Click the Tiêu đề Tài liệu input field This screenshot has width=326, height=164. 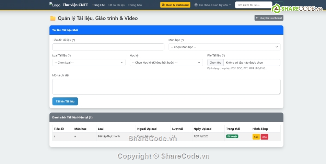(108, 47)
